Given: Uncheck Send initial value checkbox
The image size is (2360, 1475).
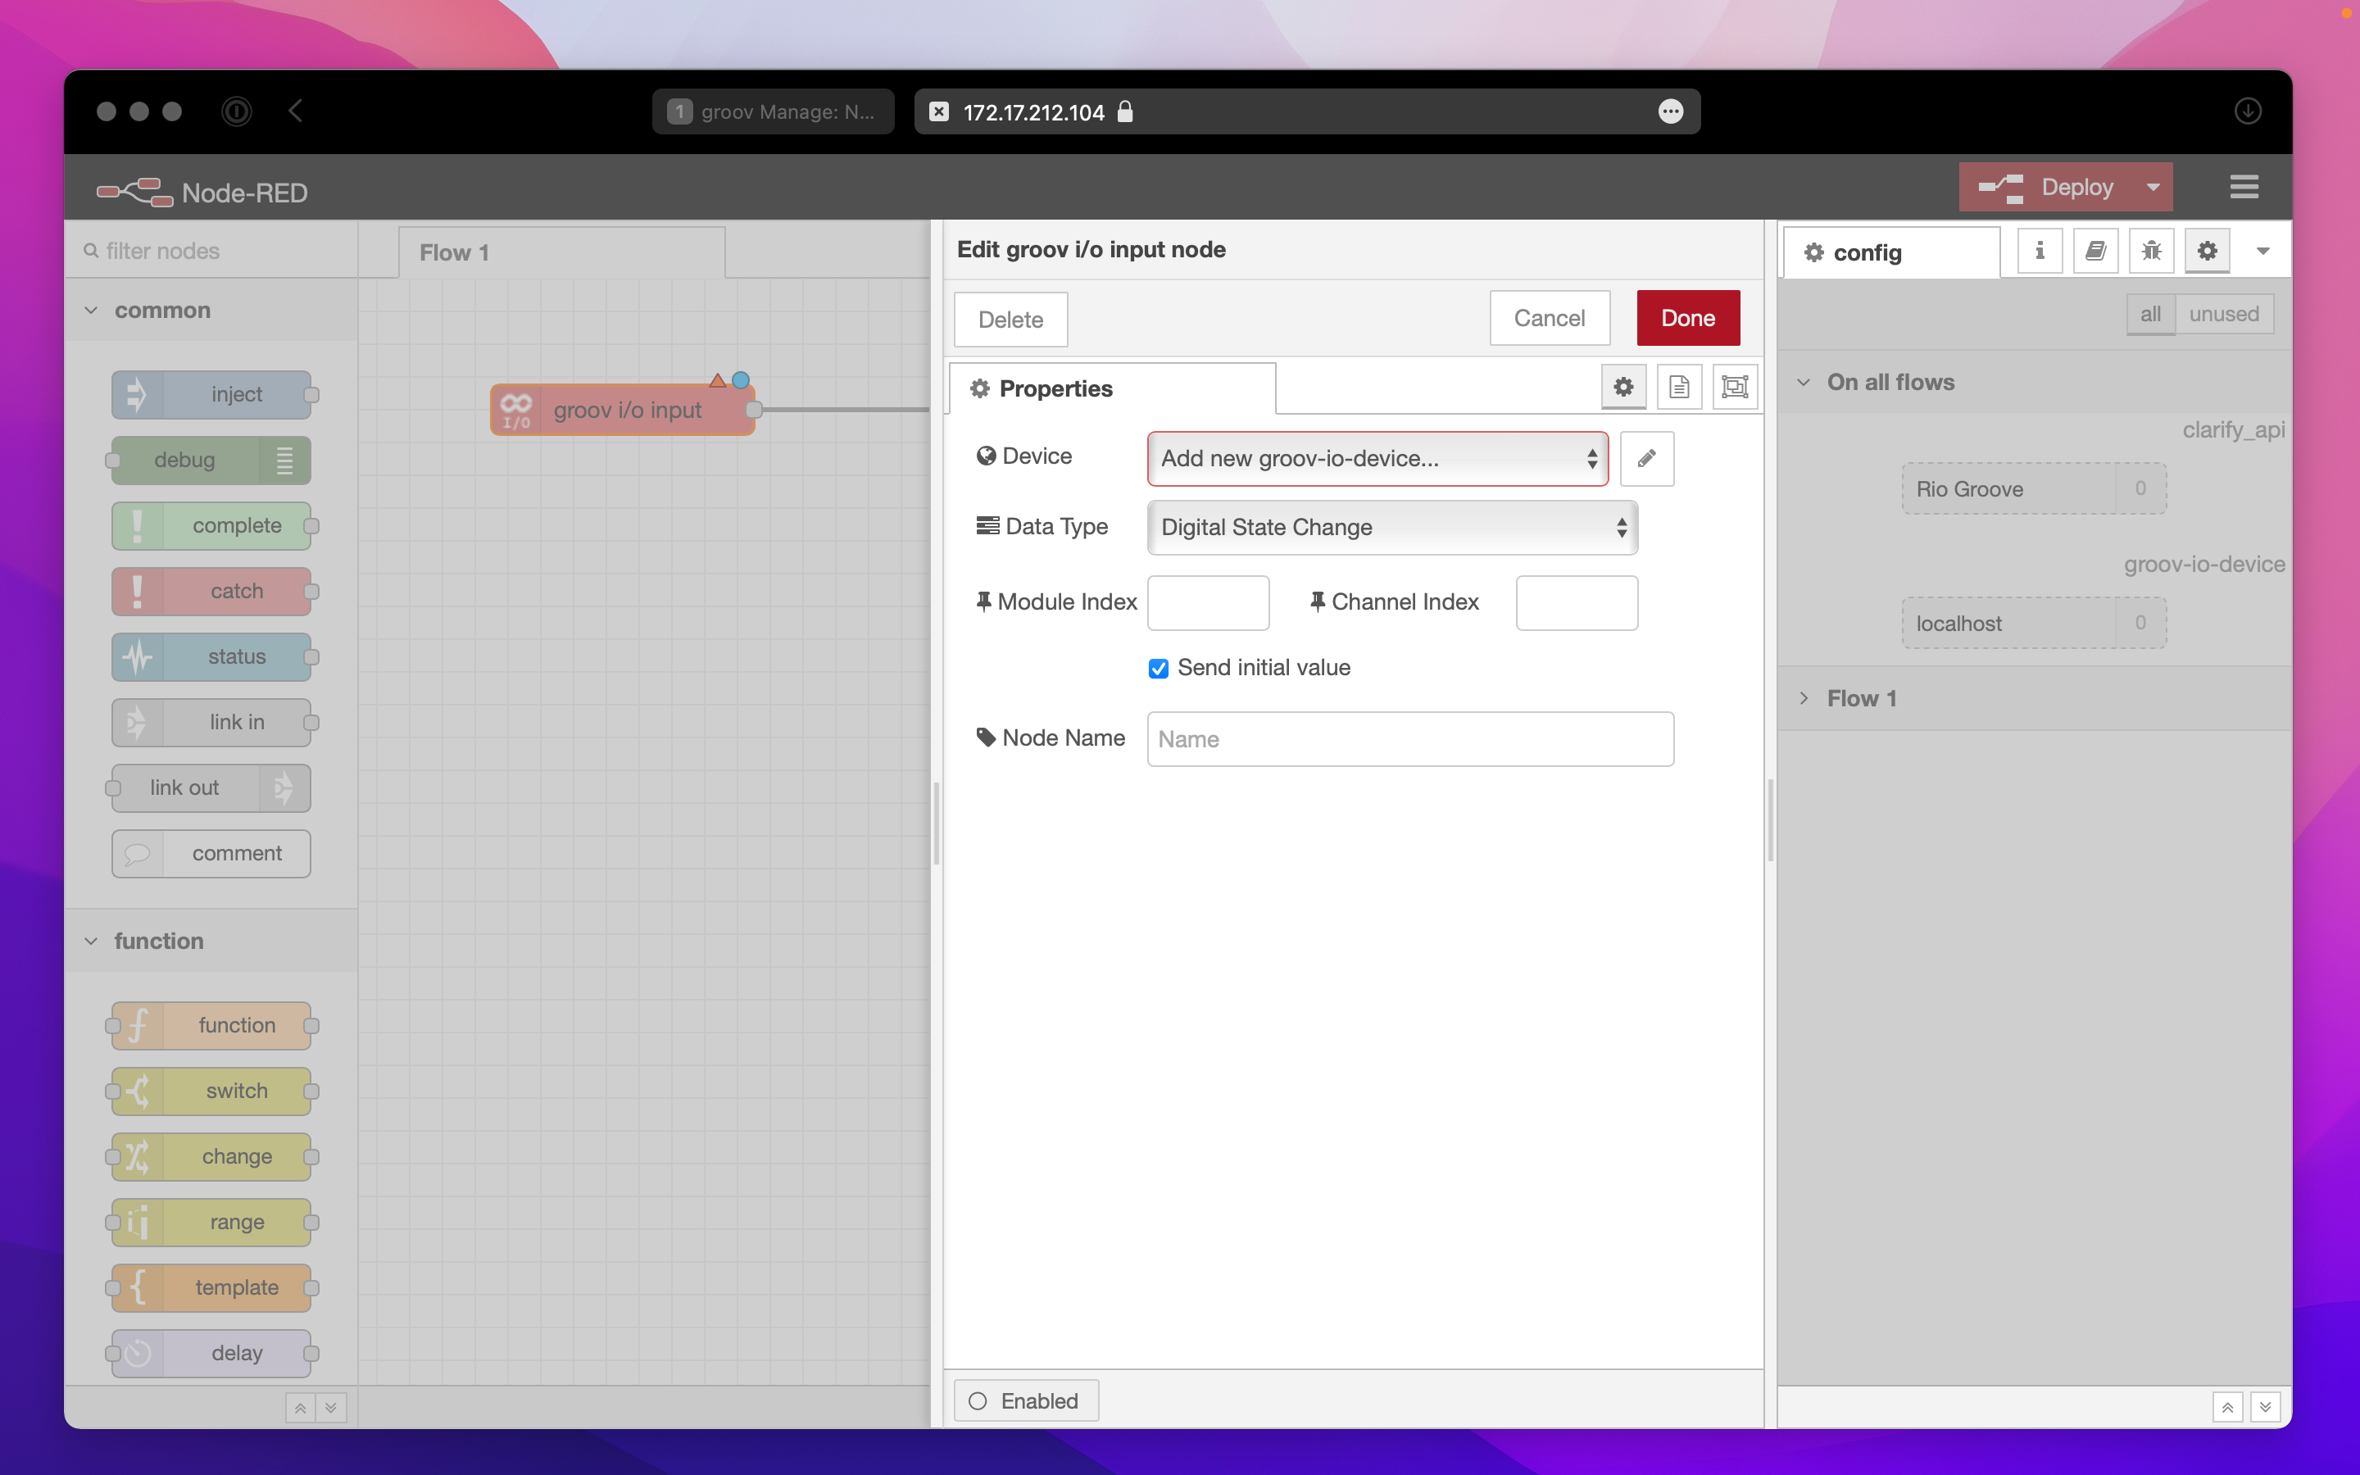Looking at the screenshot, I should 1158,668.
